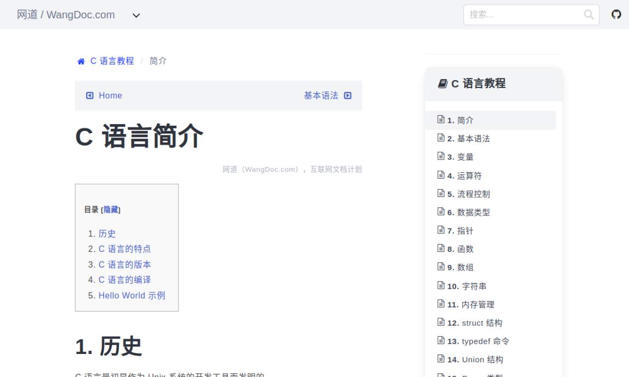Screen dimensions: 629x377
Task: Click C 语言教程 breadcrumb link
Action: click(112, 61)
